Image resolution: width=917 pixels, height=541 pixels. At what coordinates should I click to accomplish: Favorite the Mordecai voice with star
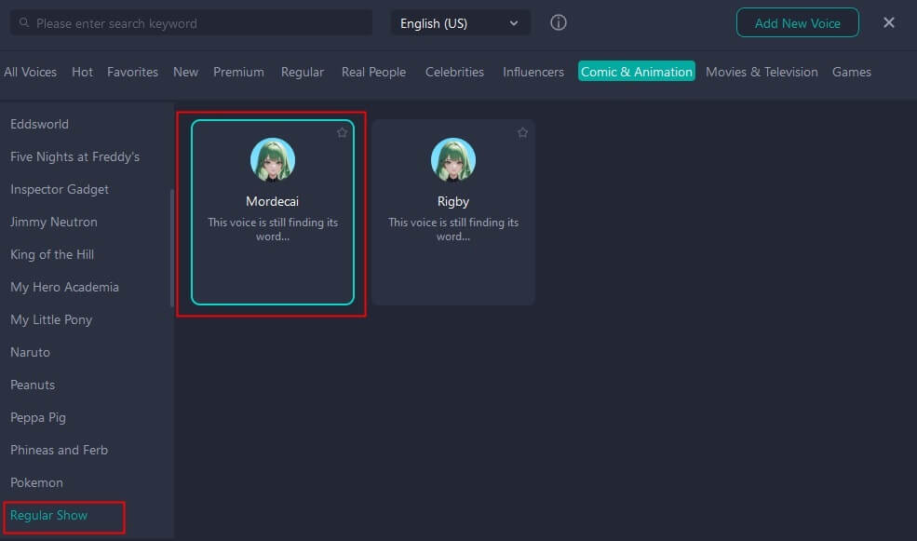(x=342, y=133)
